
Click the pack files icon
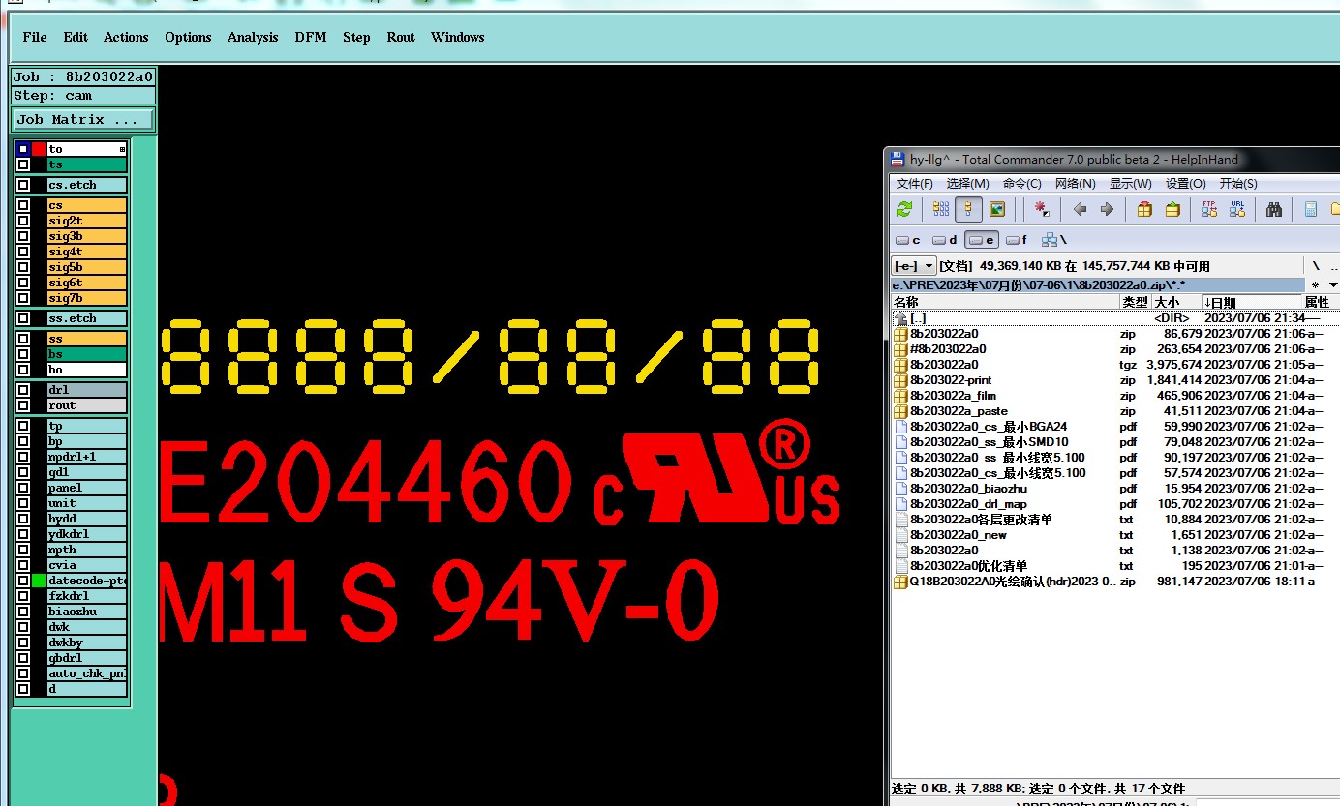[x=1144, y=209]
